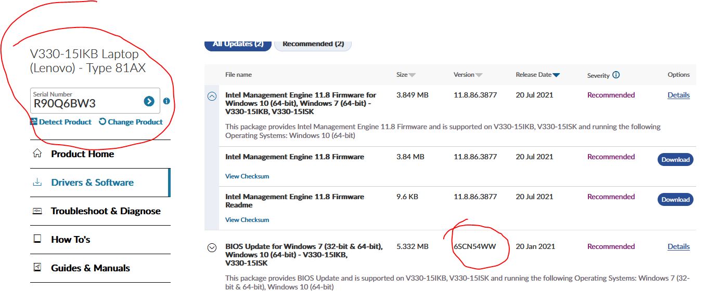Click the V330-15IKB Laptop product title
Image resolution: width=719 pixels, height=291 pixels.
88,61
